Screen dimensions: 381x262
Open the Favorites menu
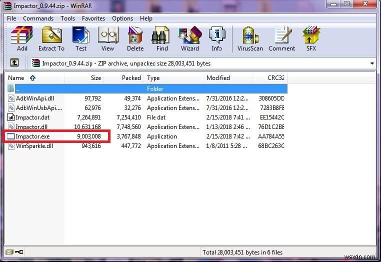93,18
